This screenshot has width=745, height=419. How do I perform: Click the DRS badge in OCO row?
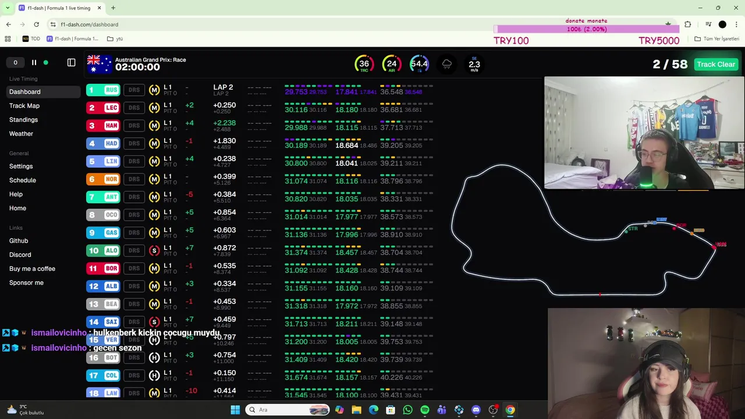tap(134, 215)
